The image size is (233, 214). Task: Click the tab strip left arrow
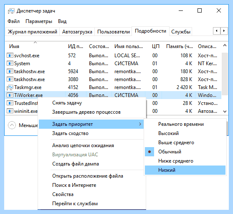coord(216,31)
